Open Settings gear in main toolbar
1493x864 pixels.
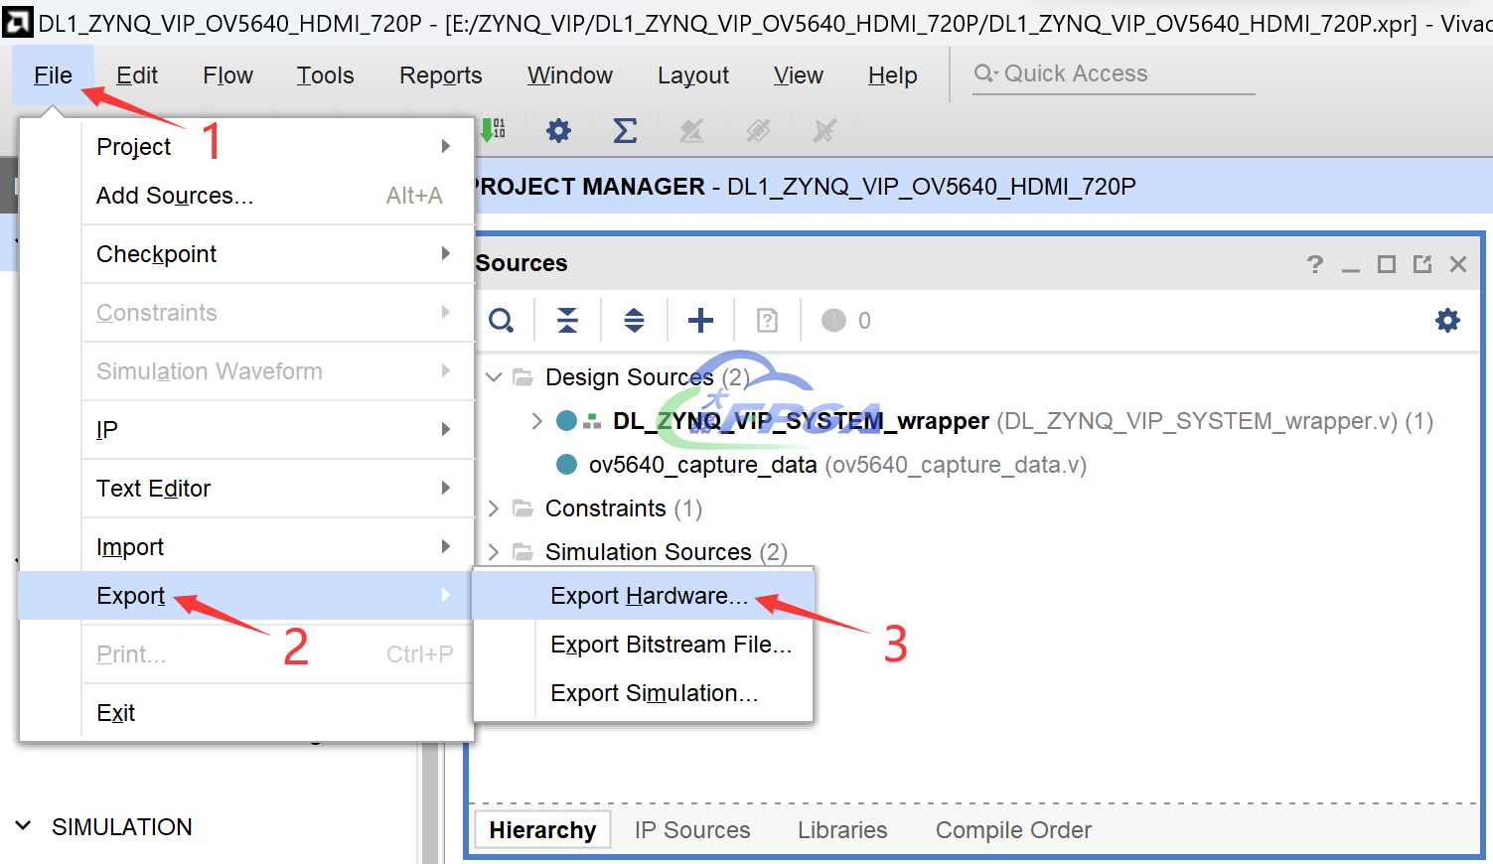point(559,130)
